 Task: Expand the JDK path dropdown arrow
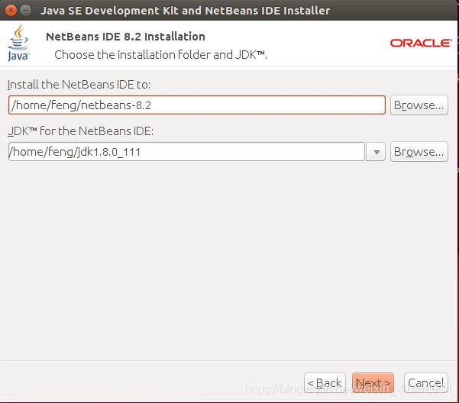point(376,152)
